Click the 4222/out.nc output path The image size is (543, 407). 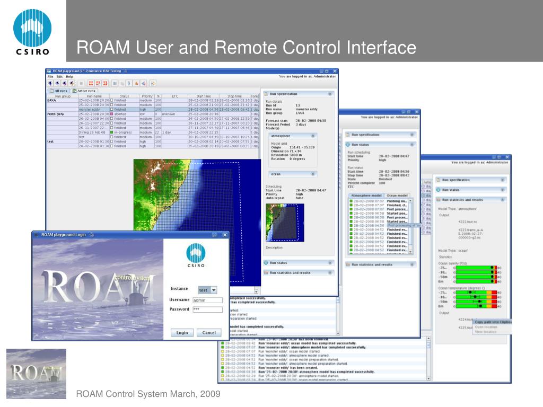pyautogui.click(x=468, y=222)
